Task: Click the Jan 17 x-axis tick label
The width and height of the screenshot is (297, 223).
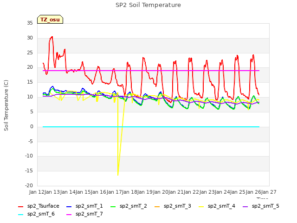Action: 114,192
